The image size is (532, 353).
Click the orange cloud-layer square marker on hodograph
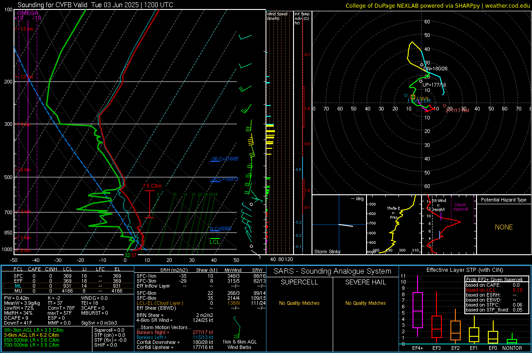point(413,97)
